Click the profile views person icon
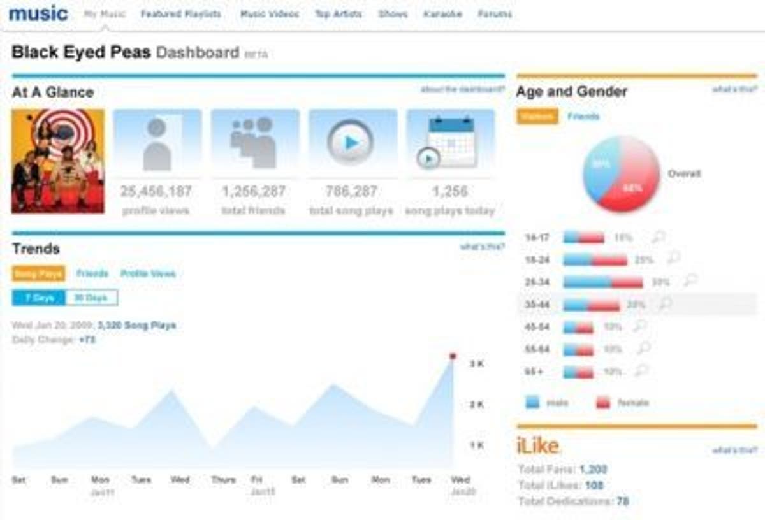 [157, 143]
